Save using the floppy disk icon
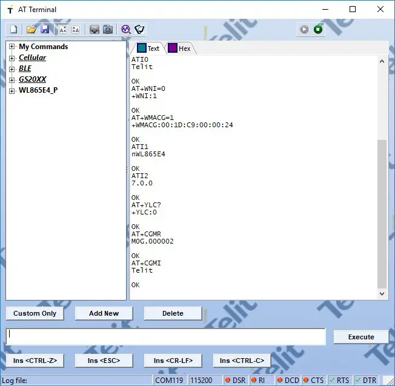The height and width of the screenshot is (386, 395). pyautogui.click(x=45, y=30)
